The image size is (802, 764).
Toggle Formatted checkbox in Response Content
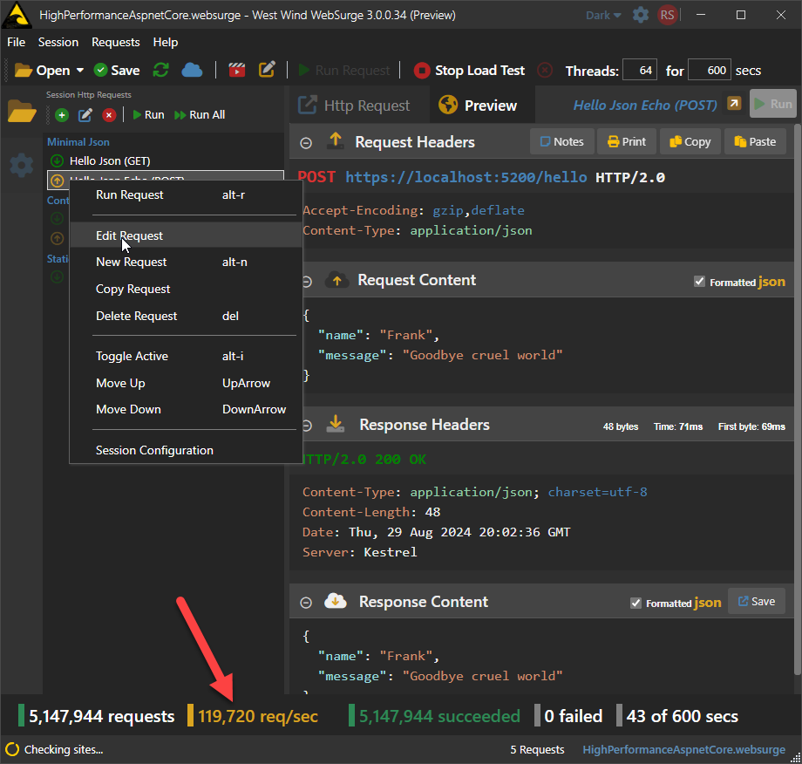point(635,603)
